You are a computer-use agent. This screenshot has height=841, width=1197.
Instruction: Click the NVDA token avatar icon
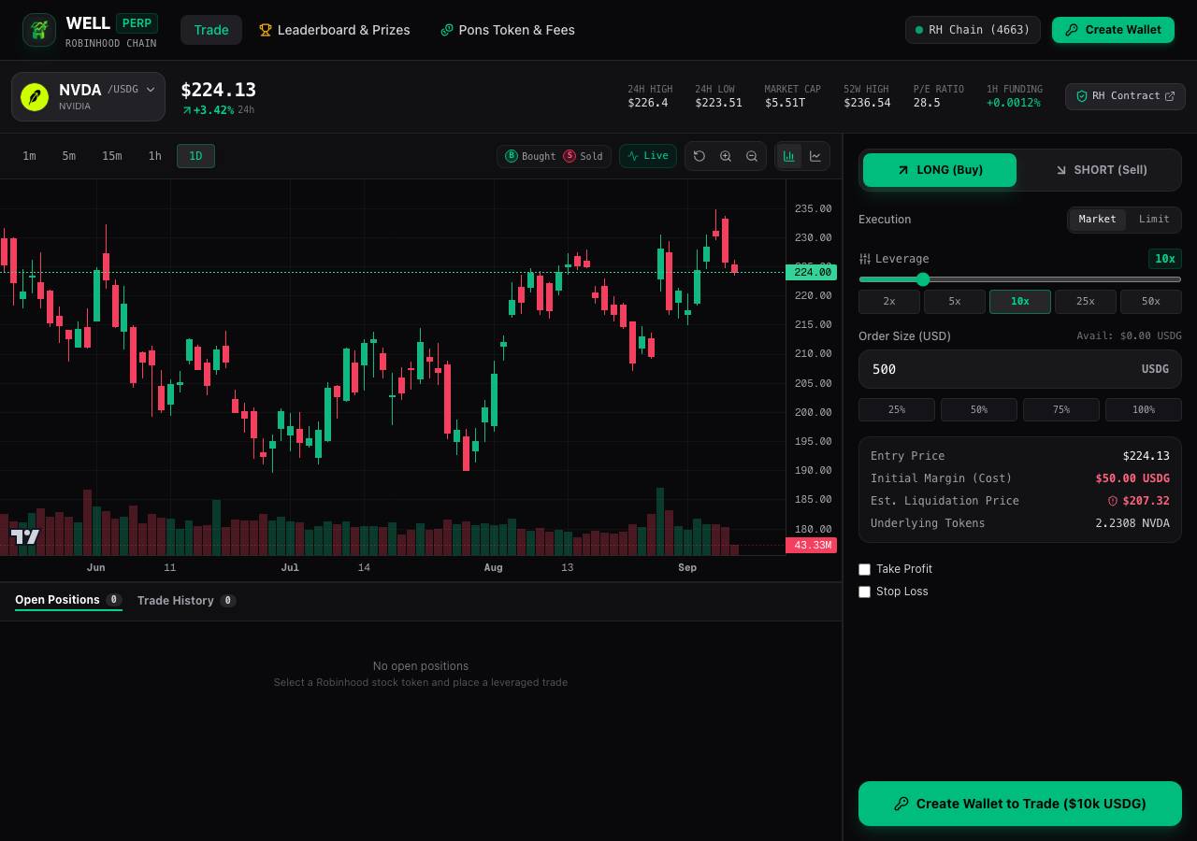coord(35,96)
